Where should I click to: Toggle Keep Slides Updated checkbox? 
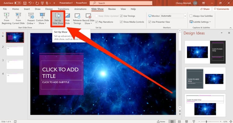tap(96, 16)
